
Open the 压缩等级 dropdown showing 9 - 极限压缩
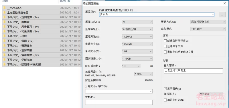pyautogui.click(x=137, y=29)
